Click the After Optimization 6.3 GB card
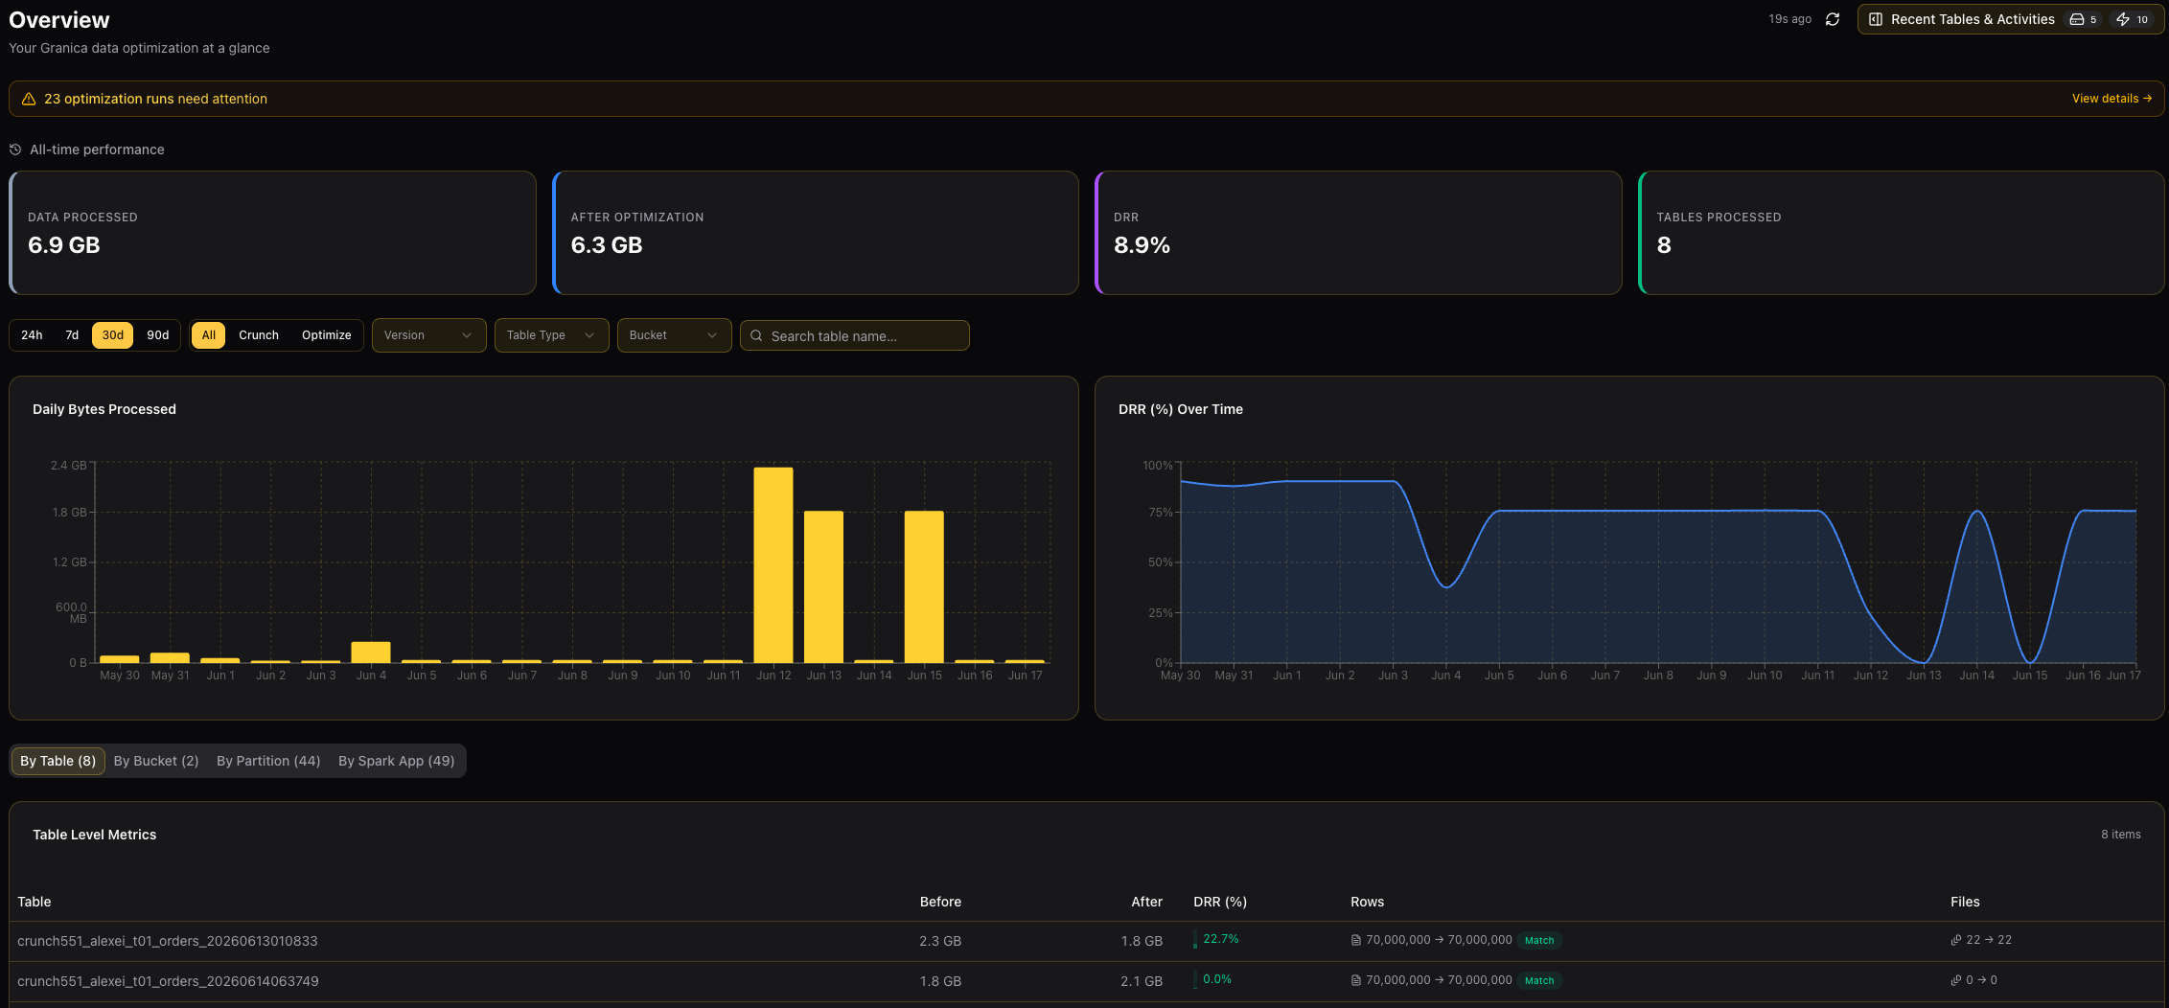 (x=816, y=233)
